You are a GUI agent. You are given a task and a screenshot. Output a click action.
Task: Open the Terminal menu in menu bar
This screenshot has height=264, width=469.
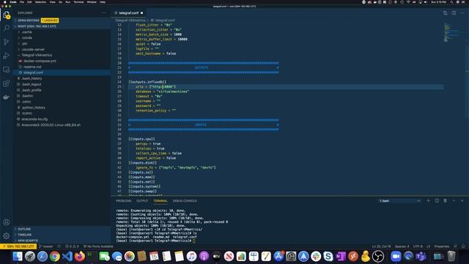click(78, 1)
